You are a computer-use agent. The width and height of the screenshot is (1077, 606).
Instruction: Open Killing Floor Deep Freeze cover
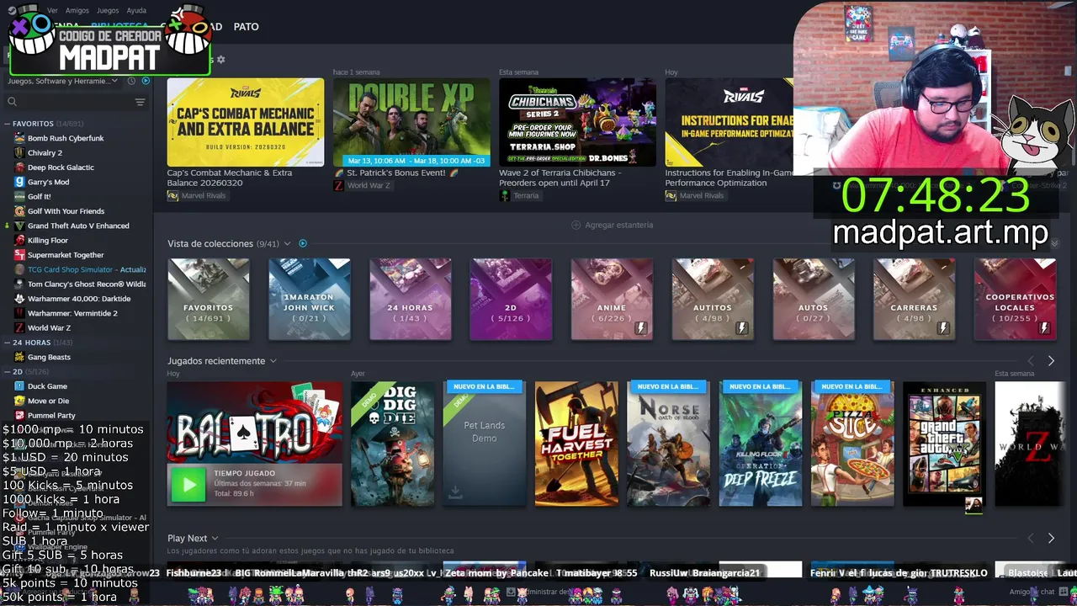click(761, 444)
